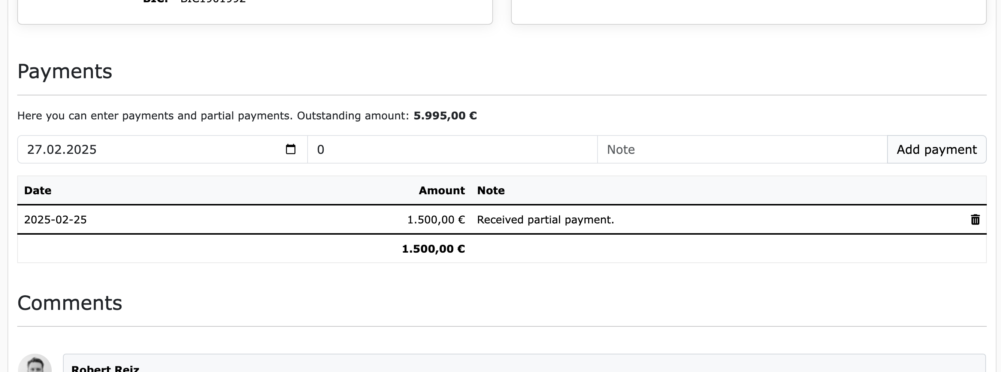Click the bold total 1.500,00 € sum

433,249
